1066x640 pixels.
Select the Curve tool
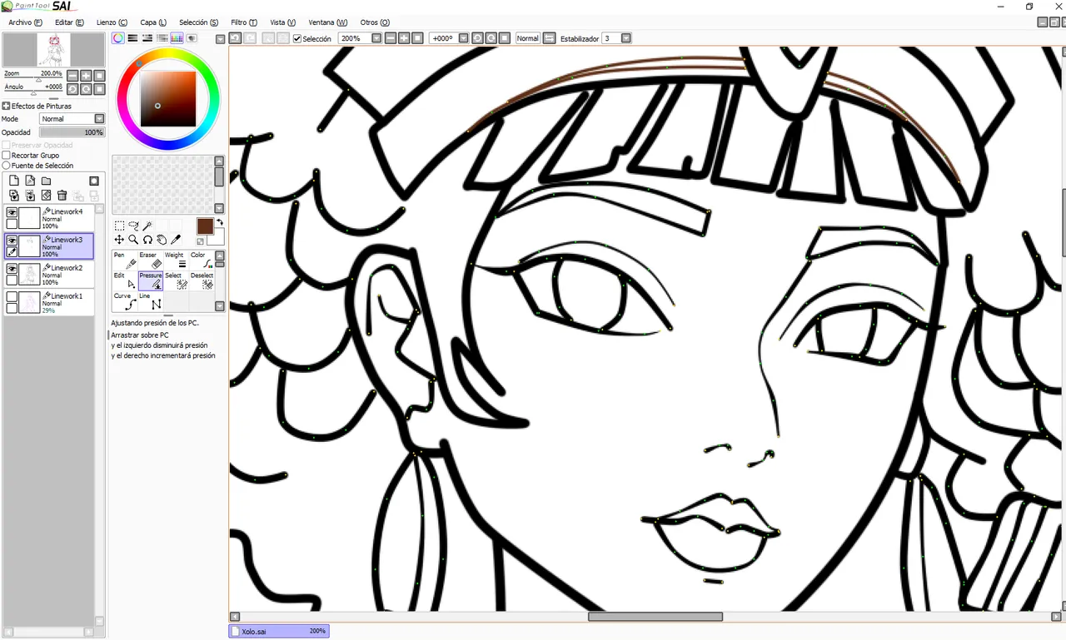point(125,301)
